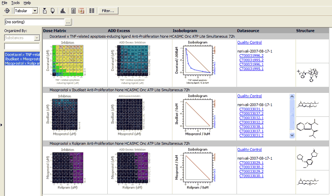
Task: Open the Substances Organized By dropdown
Action: 22,38
